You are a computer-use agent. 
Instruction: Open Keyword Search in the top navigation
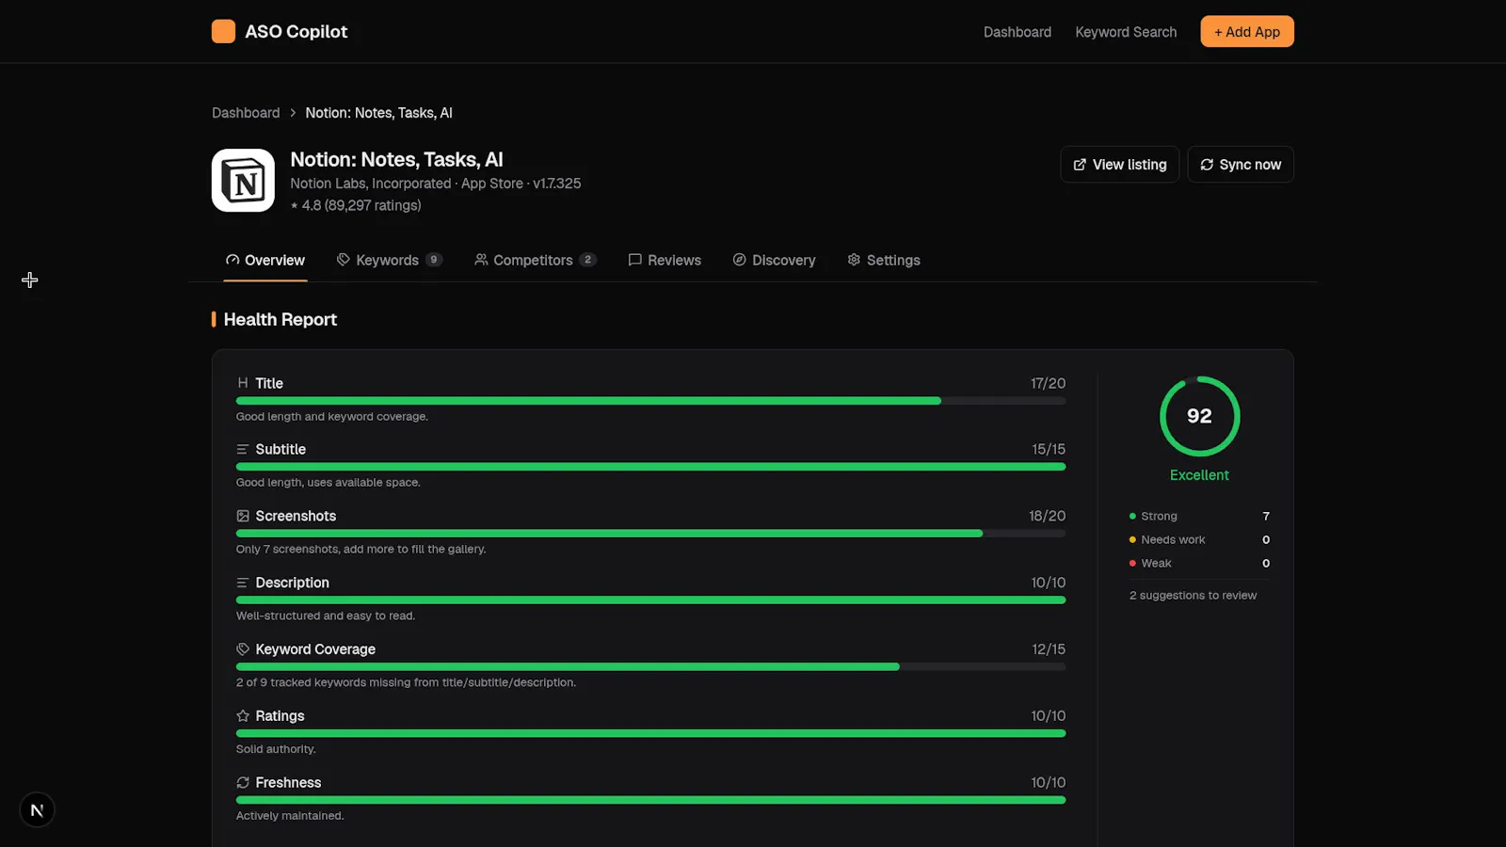coord(1126,32)
